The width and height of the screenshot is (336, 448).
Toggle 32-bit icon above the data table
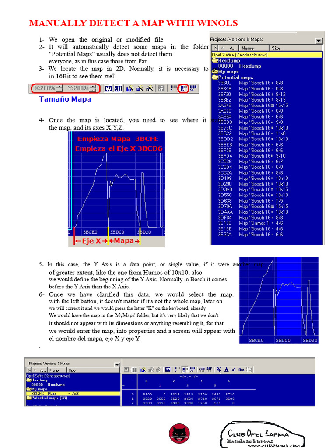point(192,370)
